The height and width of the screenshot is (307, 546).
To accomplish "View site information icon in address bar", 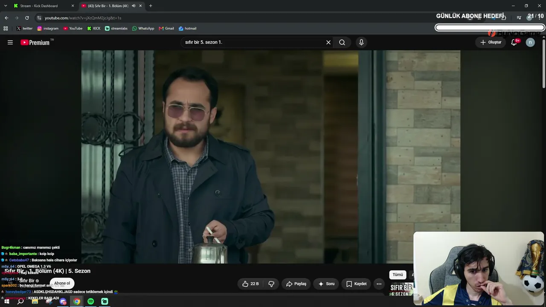I will click(39, 18).
